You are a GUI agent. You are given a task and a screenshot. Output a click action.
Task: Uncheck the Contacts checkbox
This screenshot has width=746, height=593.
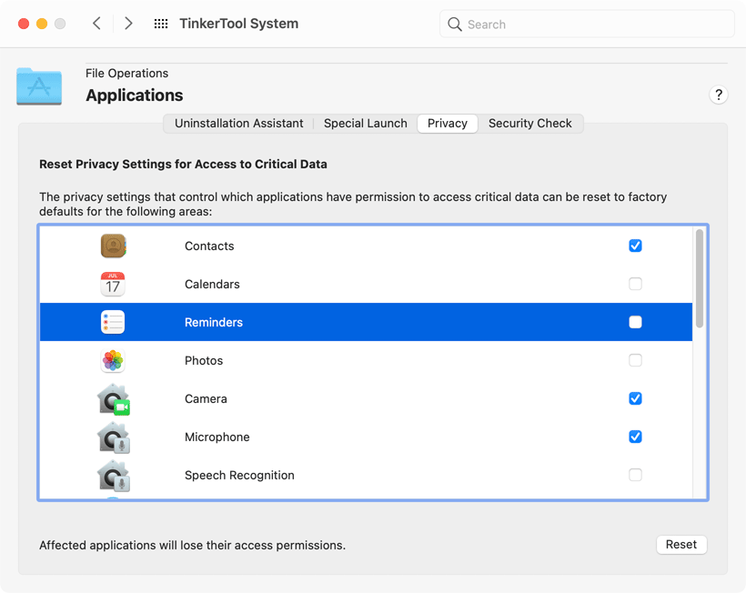pos(635,246)
